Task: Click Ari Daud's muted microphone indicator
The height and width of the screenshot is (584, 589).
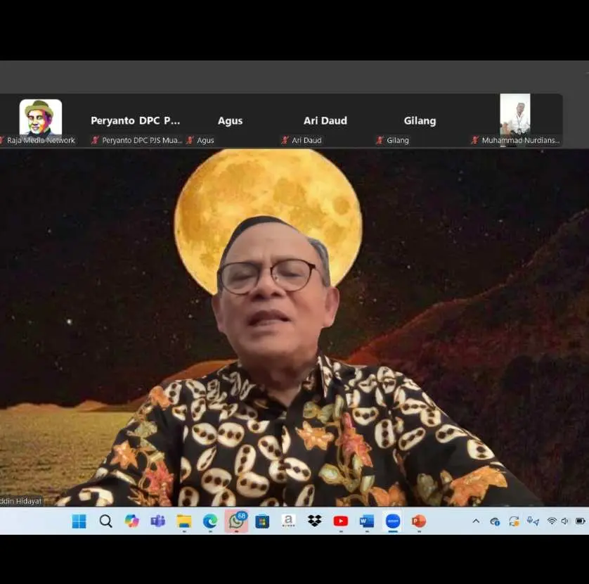Action: 285,140
